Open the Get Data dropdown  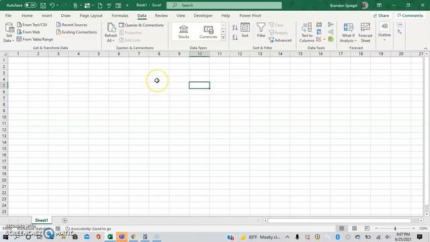pos(9,32)
